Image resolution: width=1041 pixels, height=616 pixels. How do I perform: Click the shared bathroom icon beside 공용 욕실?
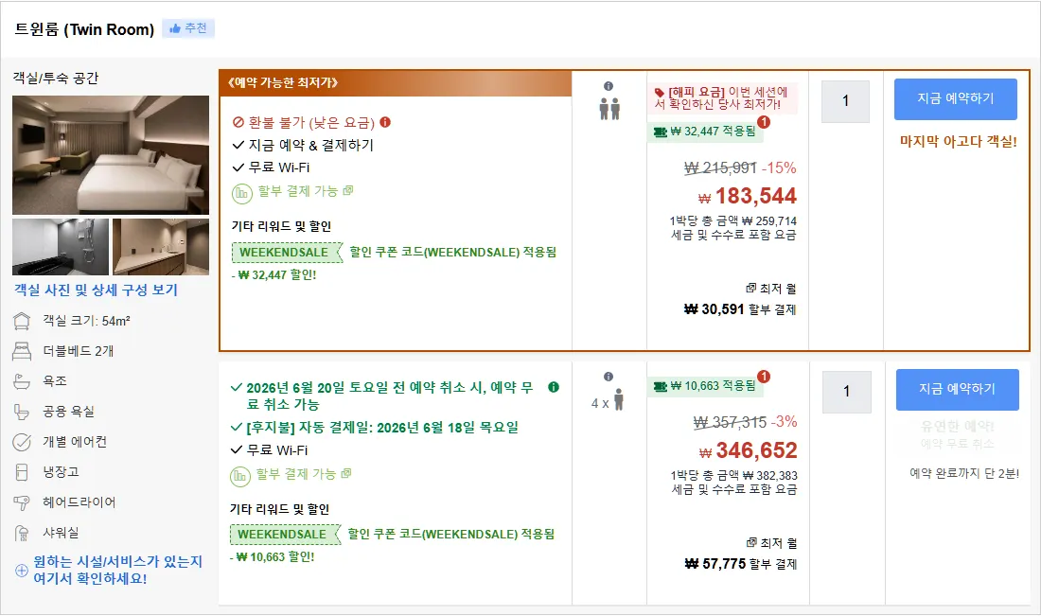pyautogui.click(x=22, y=413)
